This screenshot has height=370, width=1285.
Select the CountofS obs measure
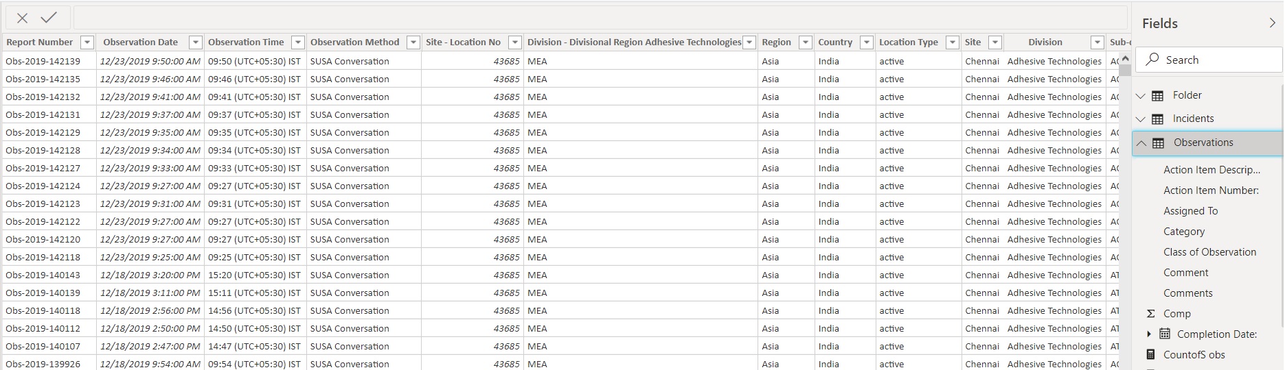coord(1194,355)
